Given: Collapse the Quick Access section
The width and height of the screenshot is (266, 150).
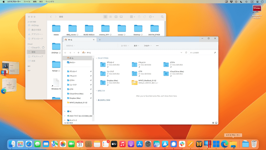Looking at the screenshot, I should point(96,58).
